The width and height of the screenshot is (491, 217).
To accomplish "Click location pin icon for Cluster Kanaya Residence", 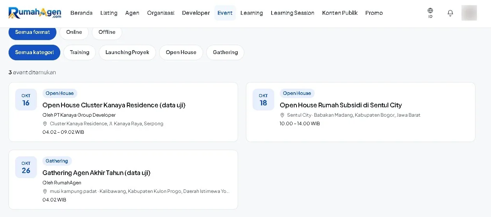I will 45,124.
